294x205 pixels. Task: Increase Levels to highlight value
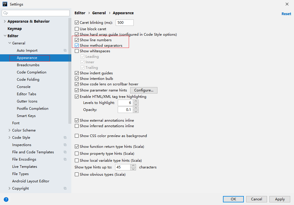(x=136, y=101)
